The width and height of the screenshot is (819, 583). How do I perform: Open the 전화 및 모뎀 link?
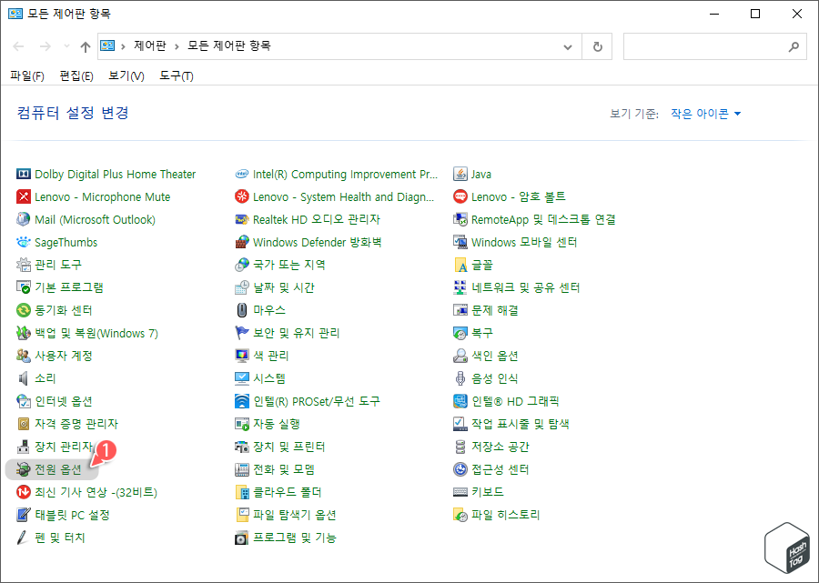click(x=284, y=469)
